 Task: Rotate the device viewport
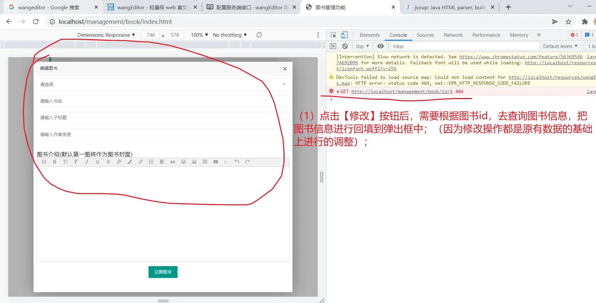[259, 35]
